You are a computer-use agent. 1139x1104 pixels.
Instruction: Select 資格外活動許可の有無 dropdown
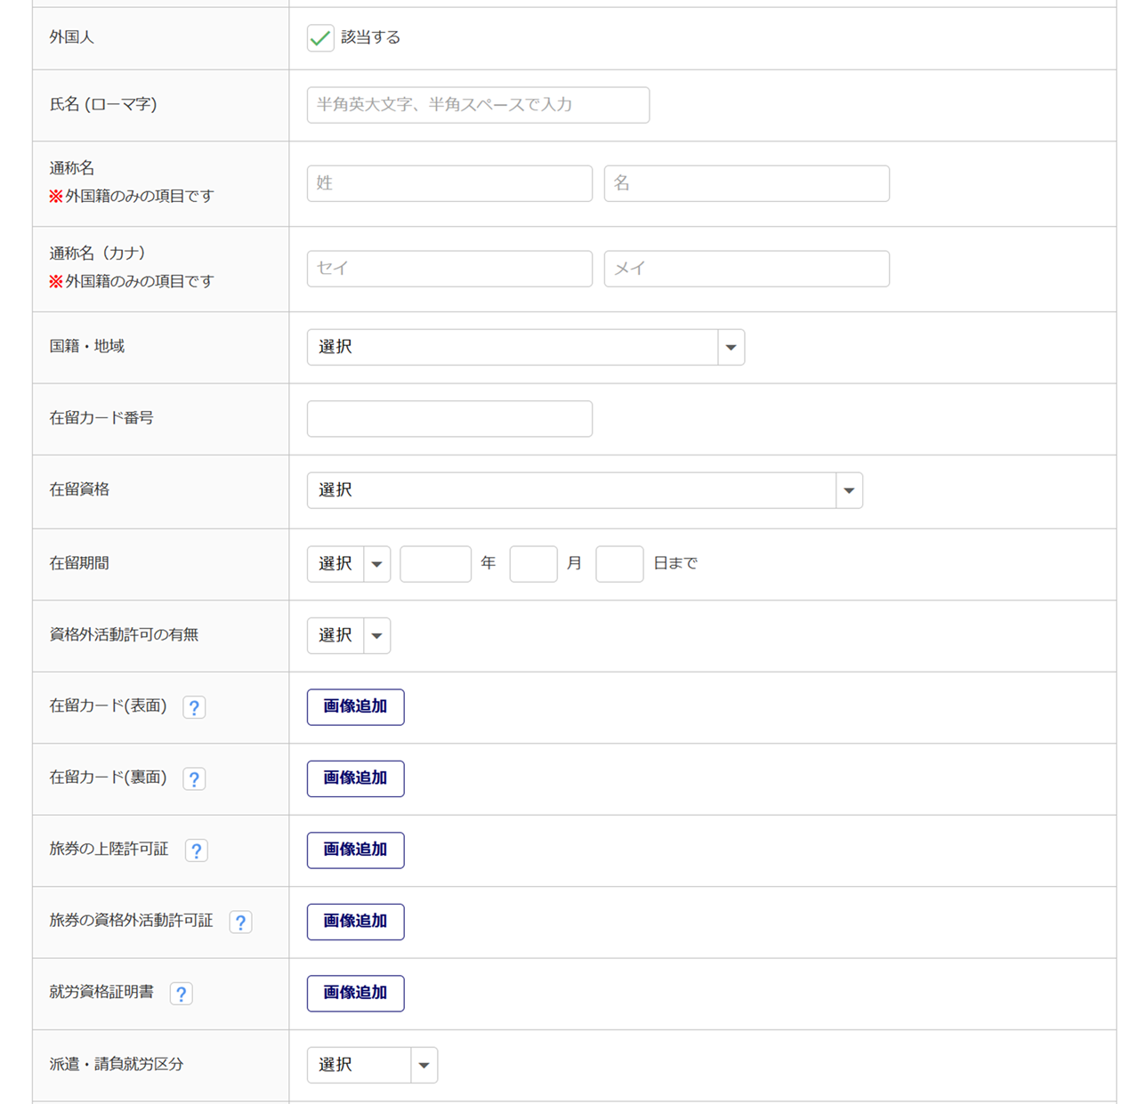click(348, 635)
